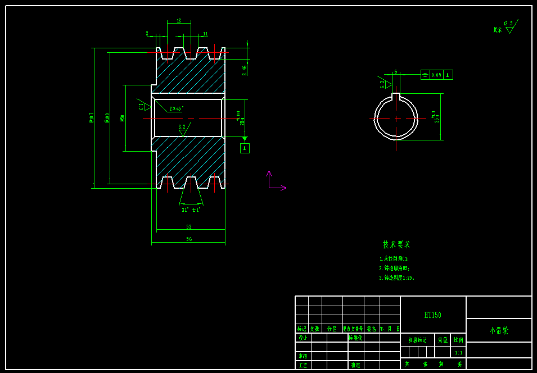Select the 第 text in sheet count row
This screenshot has width=537, height=373.
[x=441, y=364]
